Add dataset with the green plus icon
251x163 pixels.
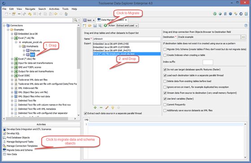(95, 107)
